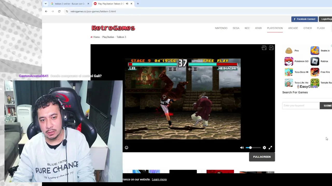
Task: Open the NINTENDO menu
Action: [221, 28]
